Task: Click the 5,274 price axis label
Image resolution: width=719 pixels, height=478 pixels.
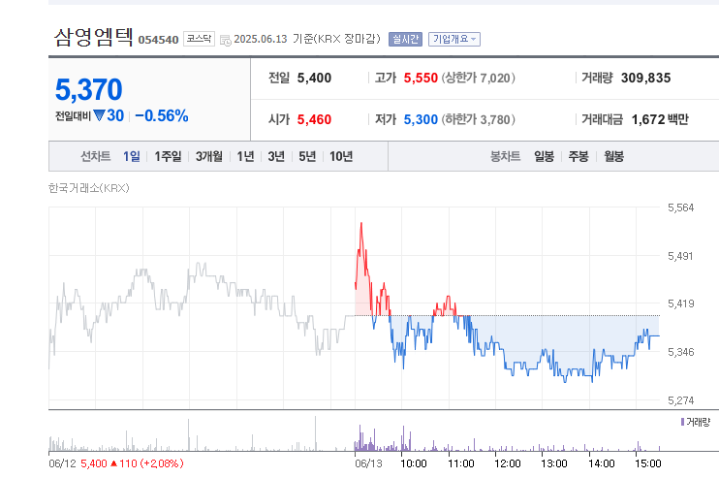Action: click(x=681, y=401)
